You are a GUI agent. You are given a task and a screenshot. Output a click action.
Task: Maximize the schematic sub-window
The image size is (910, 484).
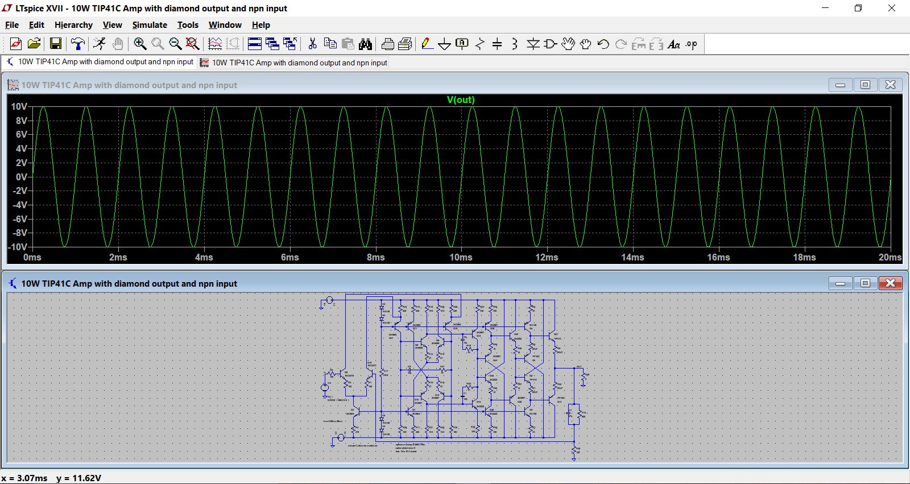point(865,283)
